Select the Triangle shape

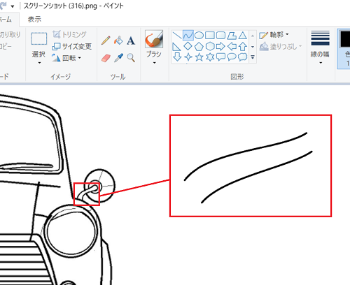point(243,36)
